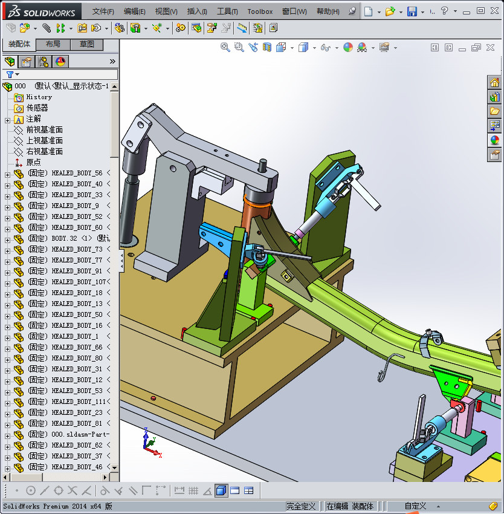This screenshot has height=514, width=504.
Task: Open the display style cube dropdown arrow
Action: [x=314, y=48]
